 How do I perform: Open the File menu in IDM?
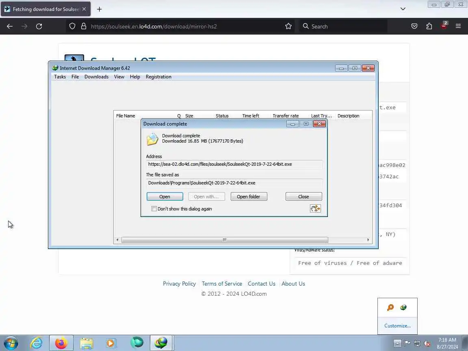(75, 77)
